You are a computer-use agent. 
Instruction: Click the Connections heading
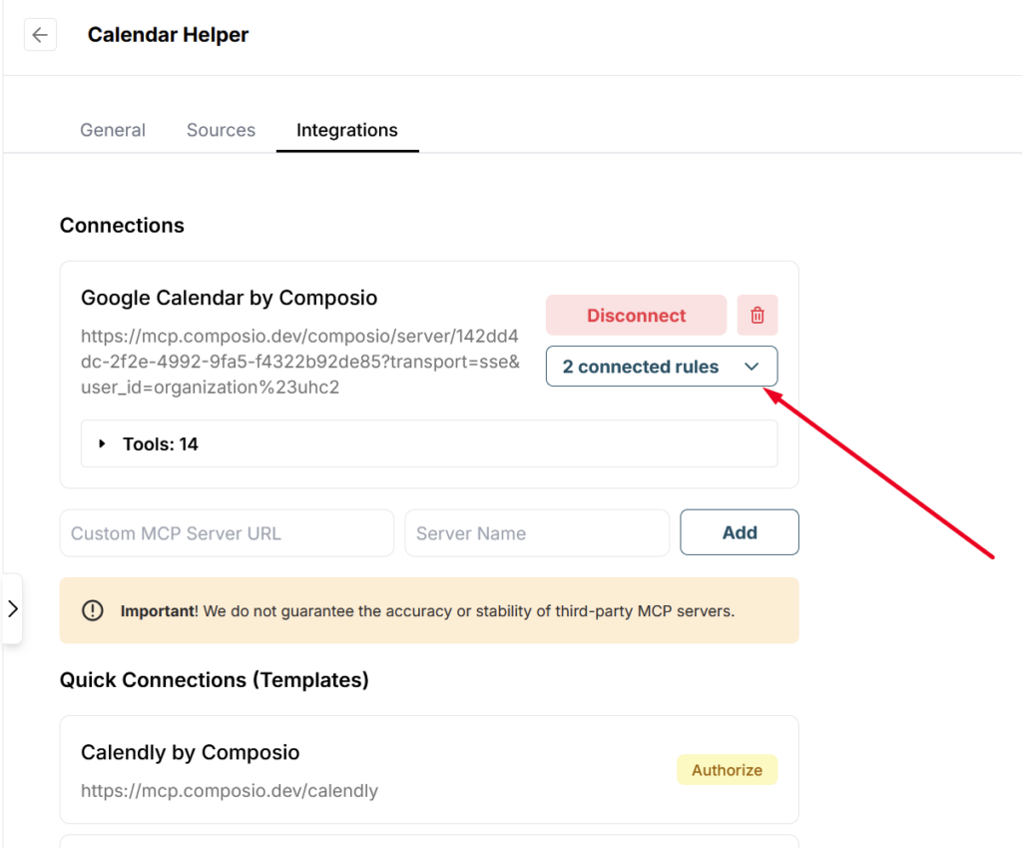[x=122, y=225]
